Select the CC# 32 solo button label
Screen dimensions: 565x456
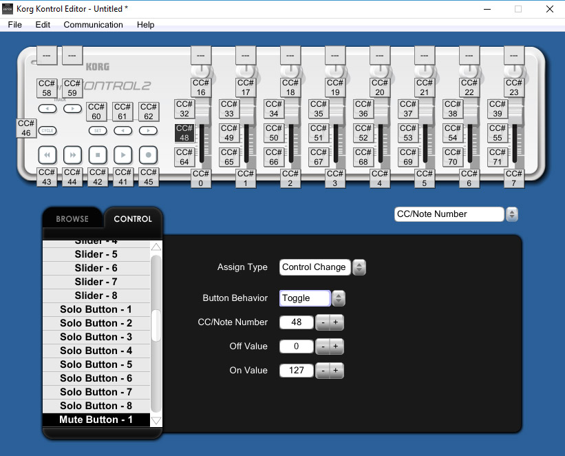184,109
